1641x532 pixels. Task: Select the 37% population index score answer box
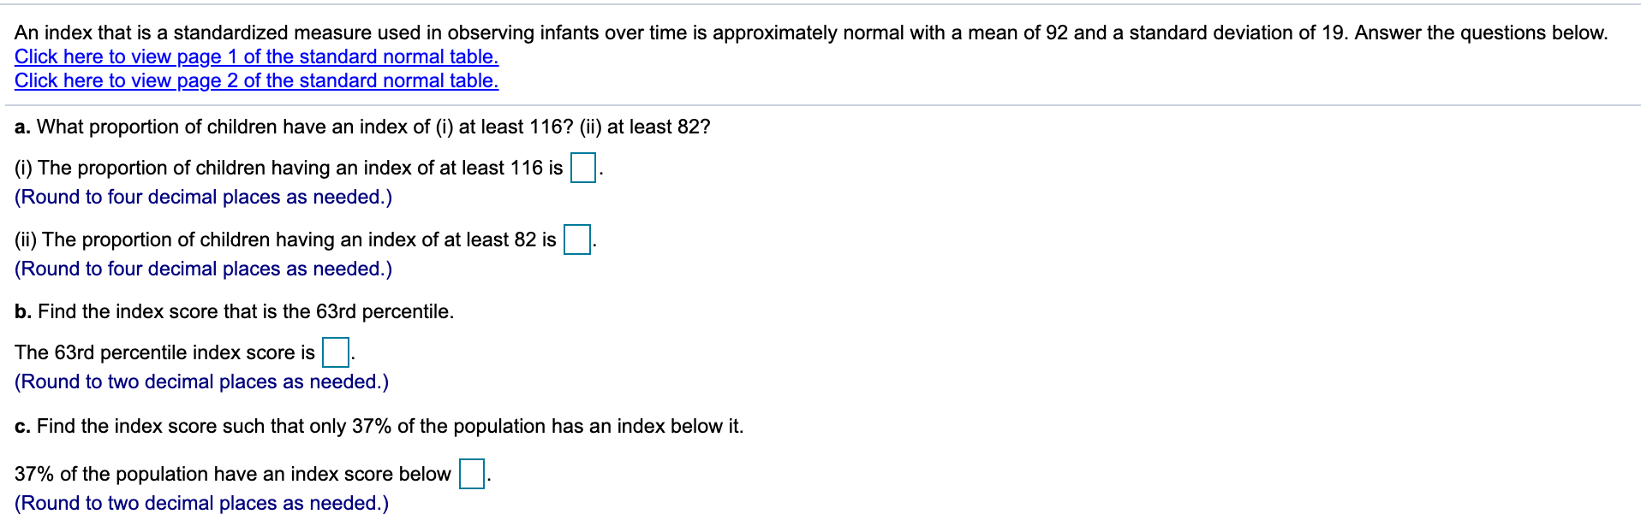pyautogui.click(x=472, y=474)
